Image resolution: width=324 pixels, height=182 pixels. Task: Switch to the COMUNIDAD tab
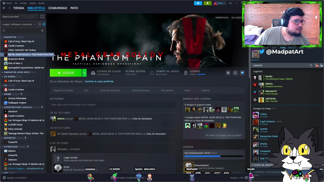pos(58,8)
